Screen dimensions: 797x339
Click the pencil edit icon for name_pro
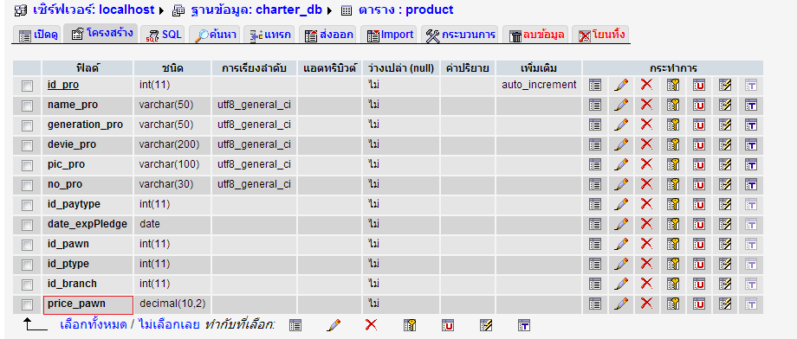point(620,105)
